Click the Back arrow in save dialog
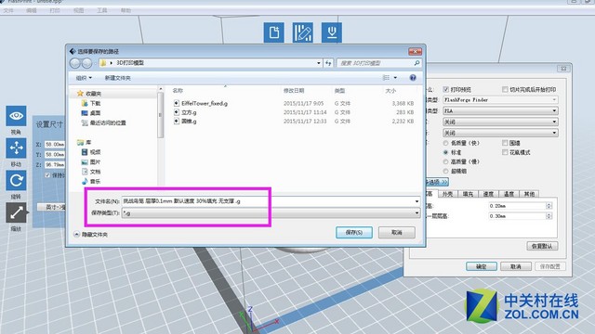The image size is (595, 334). tap(75, 63)
